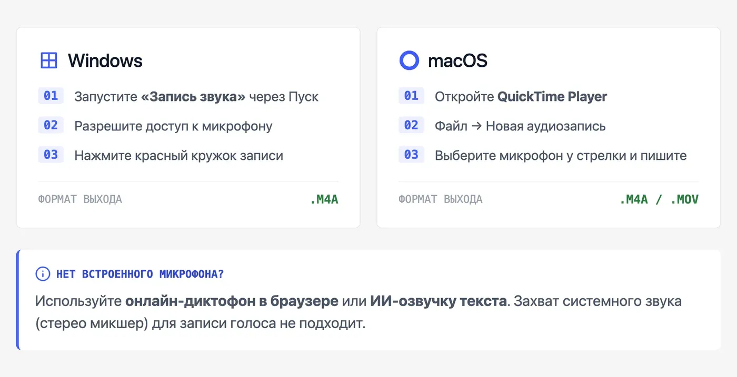Click the Windows grid logo icon

(x=48, y=60)
